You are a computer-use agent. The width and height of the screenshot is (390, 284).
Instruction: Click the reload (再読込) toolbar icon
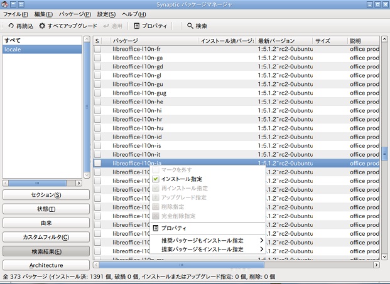coord(11,26)
